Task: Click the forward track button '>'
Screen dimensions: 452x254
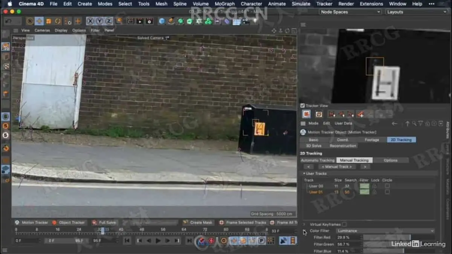Action: click(365, 166)
